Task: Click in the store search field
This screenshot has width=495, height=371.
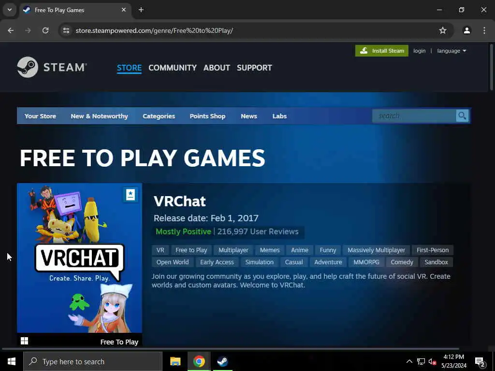Action: point(414,116)
